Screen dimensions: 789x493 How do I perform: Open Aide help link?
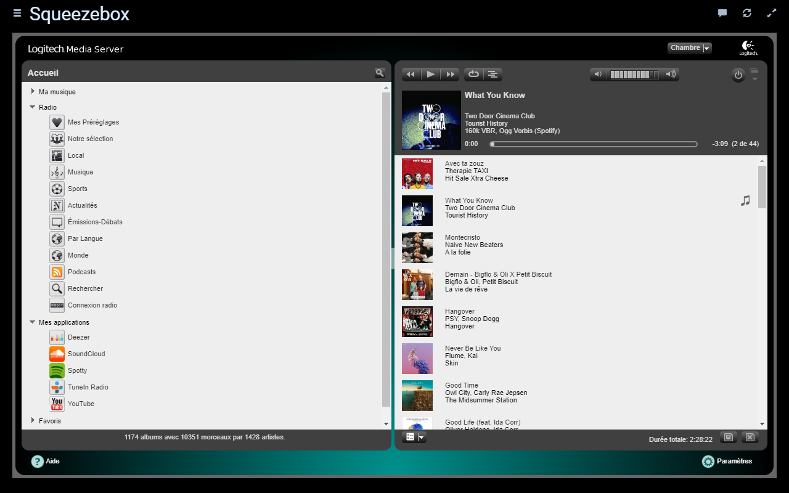click(46, 461)
